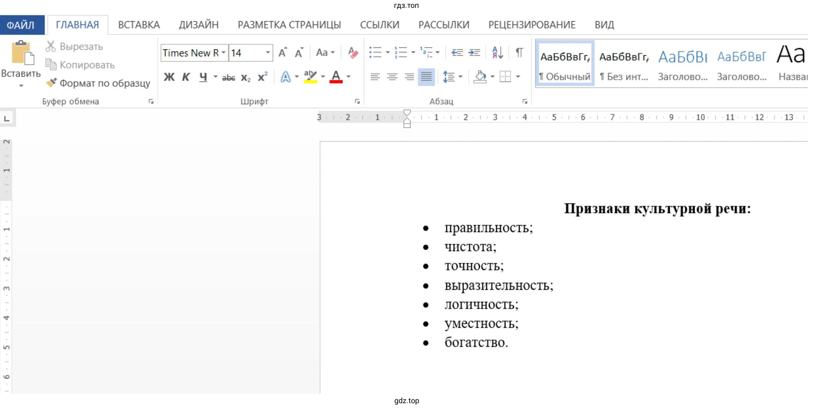Decrease paragraph indent
814x409 pixels.
pyautogui.click(x=457, y=52)
